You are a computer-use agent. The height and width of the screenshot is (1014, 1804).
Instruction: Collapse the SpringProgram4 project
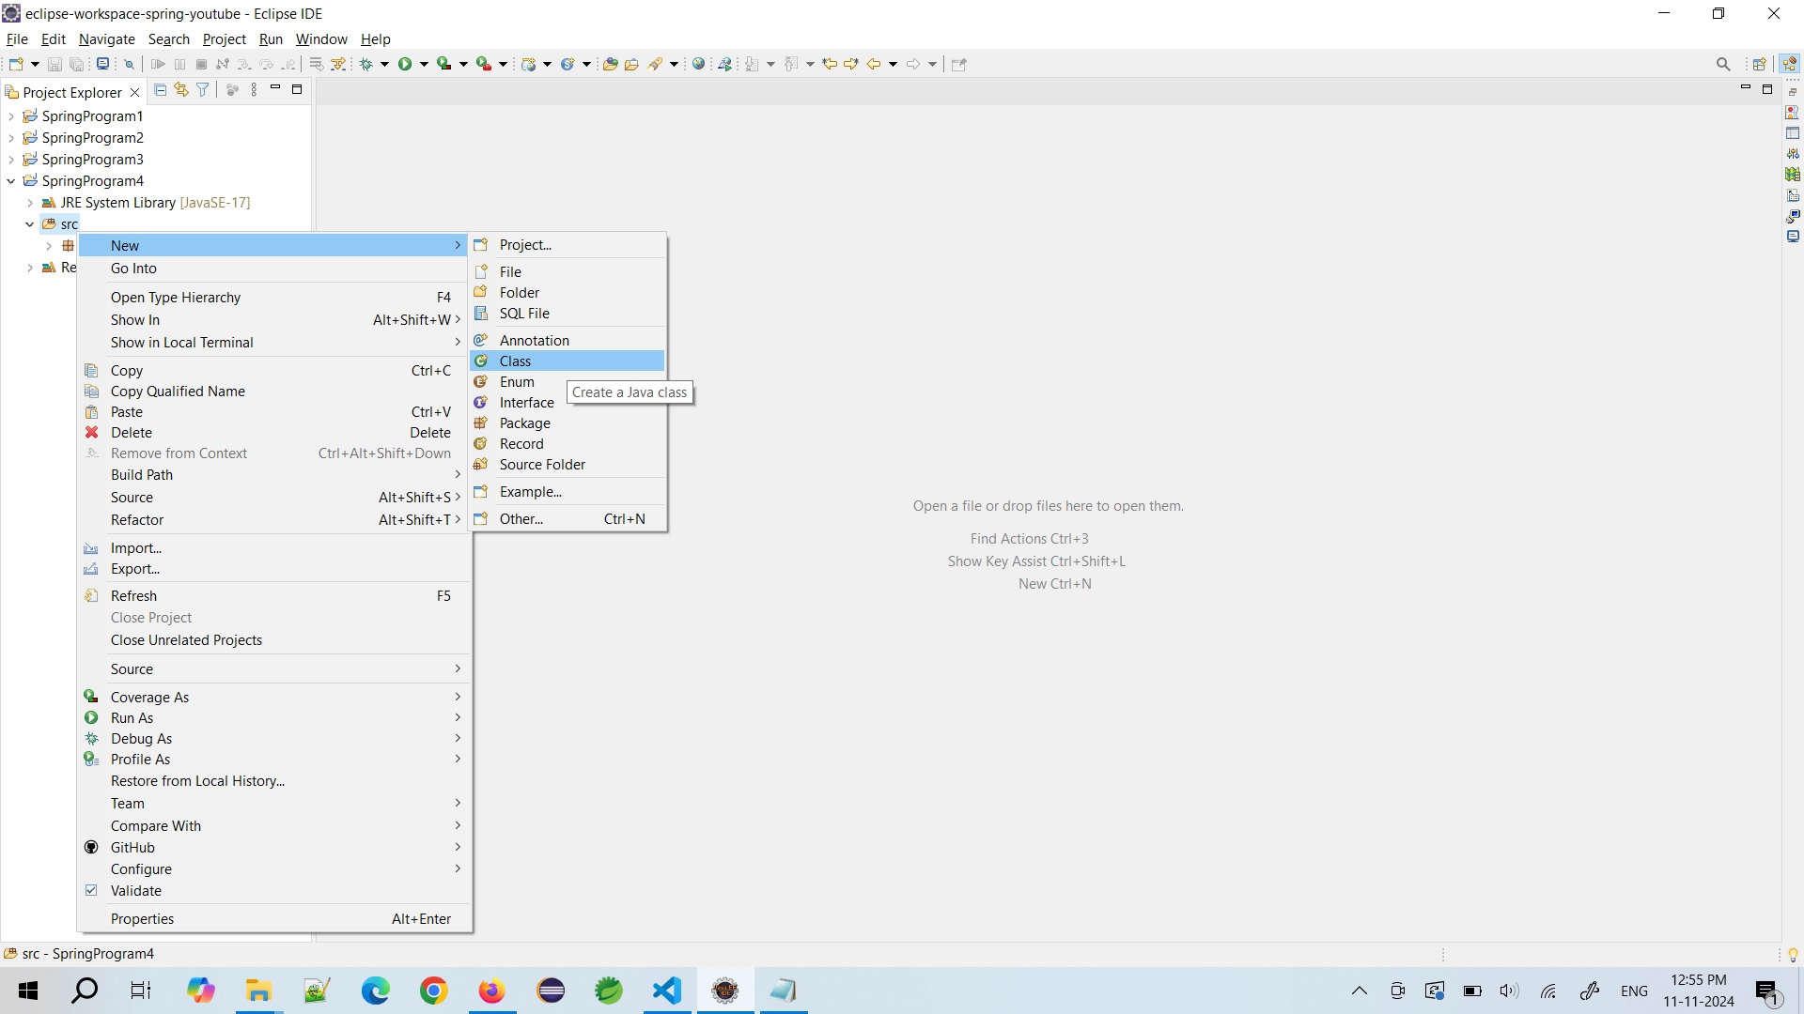[x=11, y=181]
